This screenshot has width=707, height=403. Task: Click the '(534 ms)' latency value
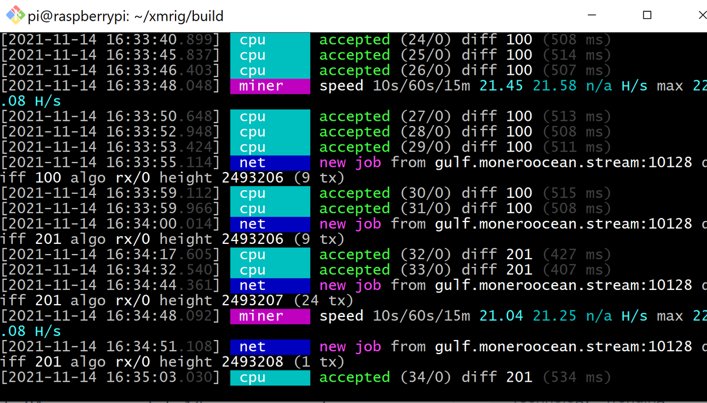[577, 377]
